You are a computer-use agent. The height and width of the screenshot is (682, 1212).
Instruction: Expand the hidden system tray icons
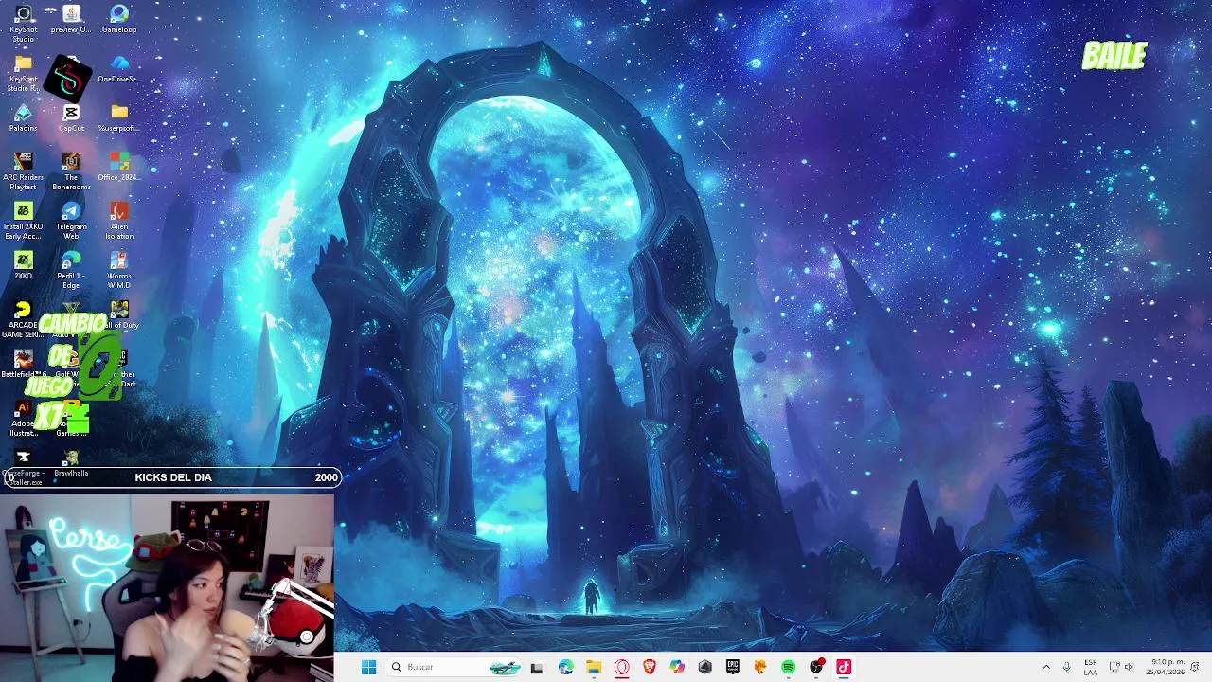pos(1046,667)
